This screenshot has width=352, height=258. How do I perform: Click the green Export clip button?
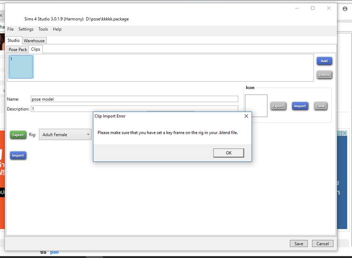pos(18,135)
